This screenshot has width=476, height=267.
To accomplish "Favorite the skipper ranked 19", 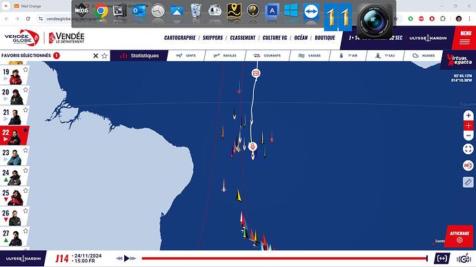I will pos(26,70).
